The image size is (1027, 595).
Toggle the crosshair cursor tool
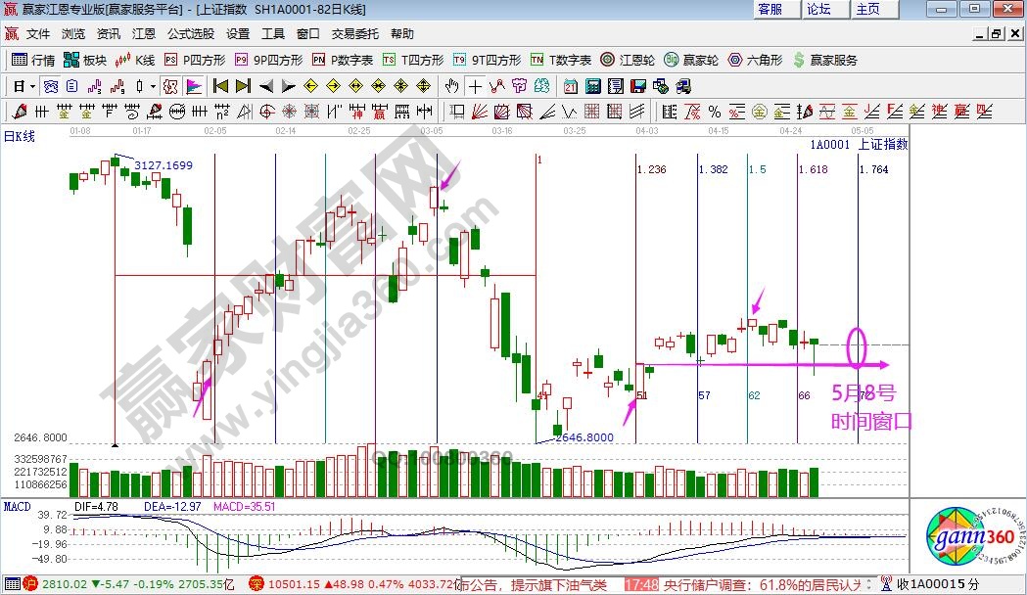pyautogui.click(x=476, y=85)
